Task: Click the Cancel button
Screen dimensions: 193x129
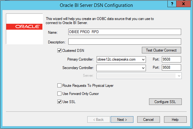Action: coord(148,120)
